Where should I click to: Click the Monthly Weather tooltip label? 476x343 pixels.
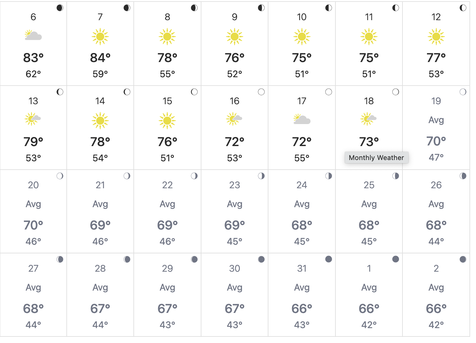click(x=376, y=158)
